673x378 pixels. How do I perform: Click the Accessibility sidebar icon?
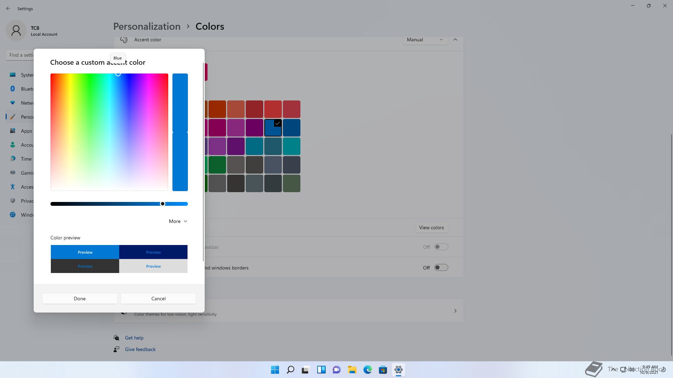click(x=13, y=187)
